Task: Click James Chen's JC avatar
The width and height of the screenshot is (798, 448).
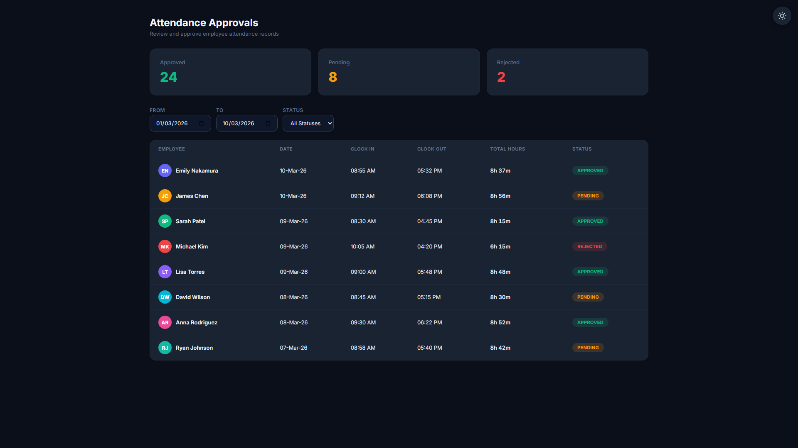Action: (x=165, y=196)
